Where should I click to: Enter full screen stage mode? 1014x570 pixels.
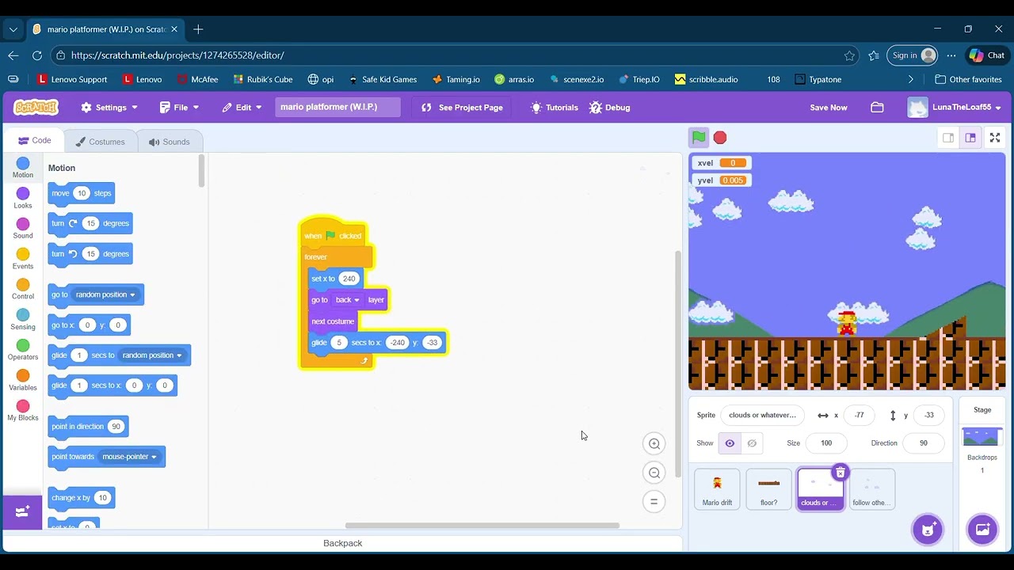(995, 138)
